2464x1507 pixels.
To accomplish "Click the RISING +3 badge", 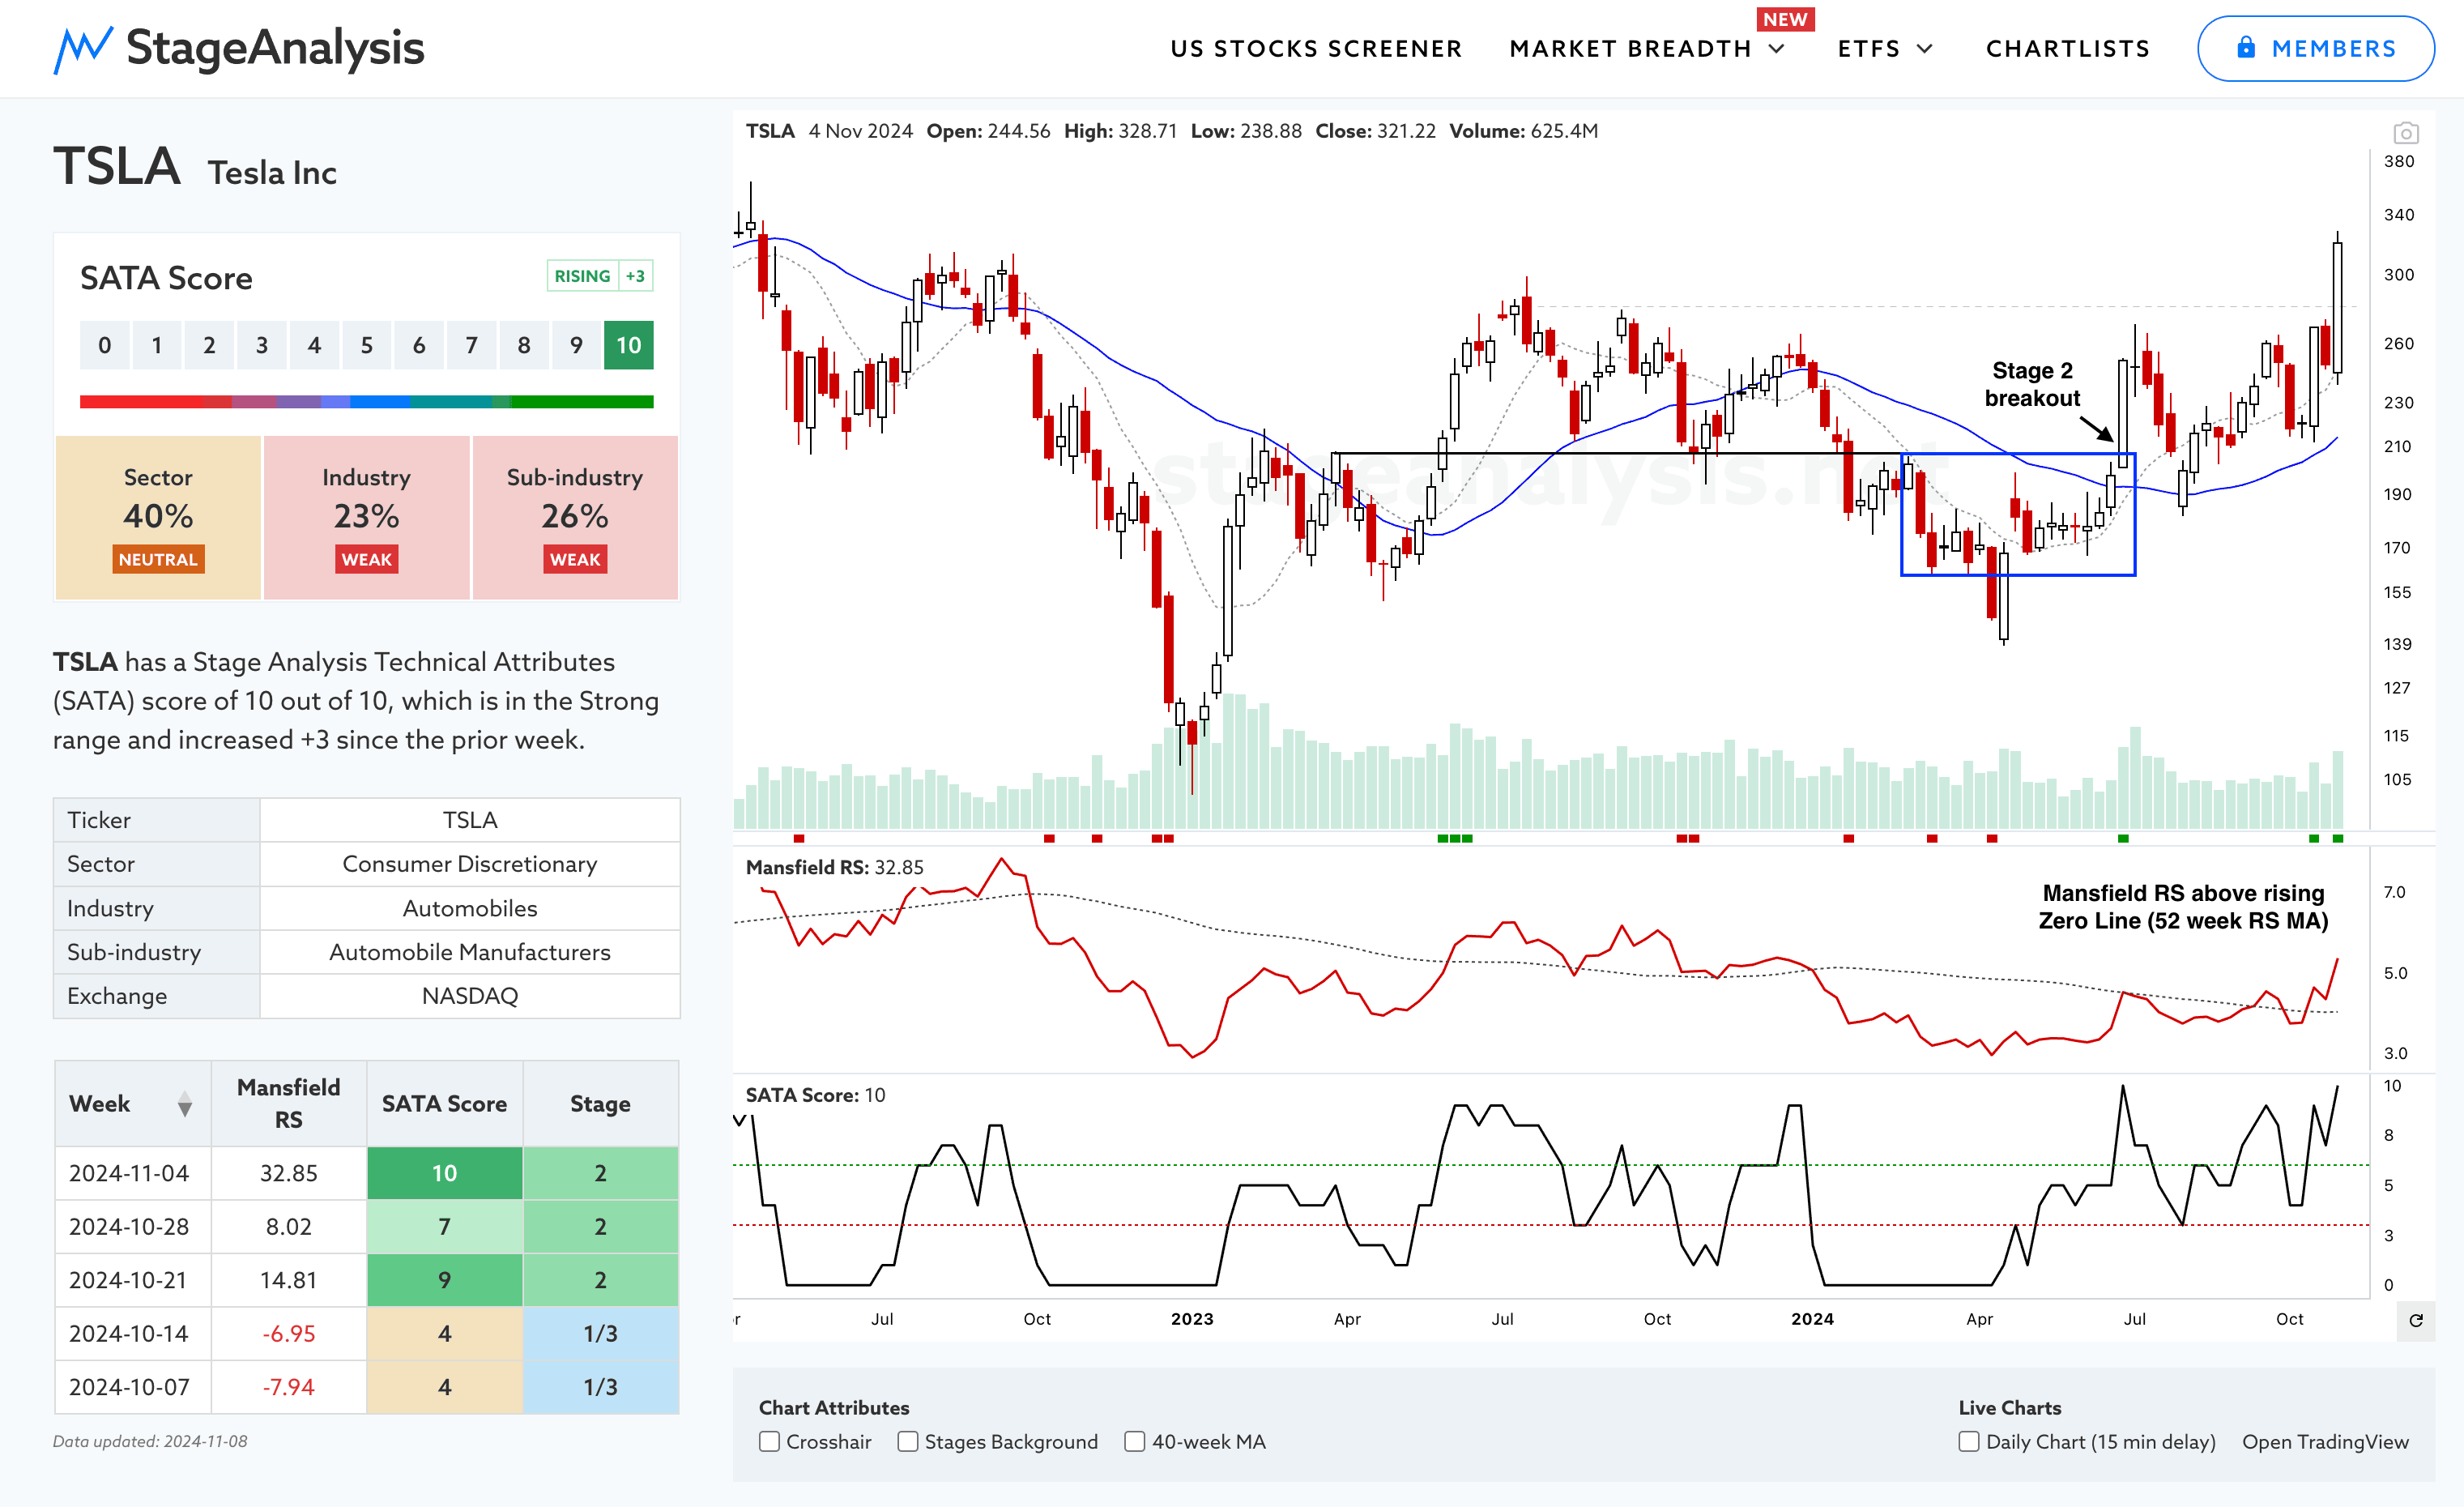I will [x=599, y=275].
